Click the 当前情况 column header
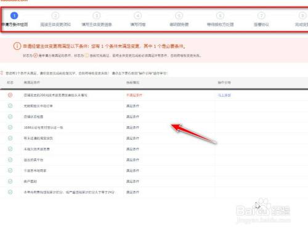 tap(132, 83)
